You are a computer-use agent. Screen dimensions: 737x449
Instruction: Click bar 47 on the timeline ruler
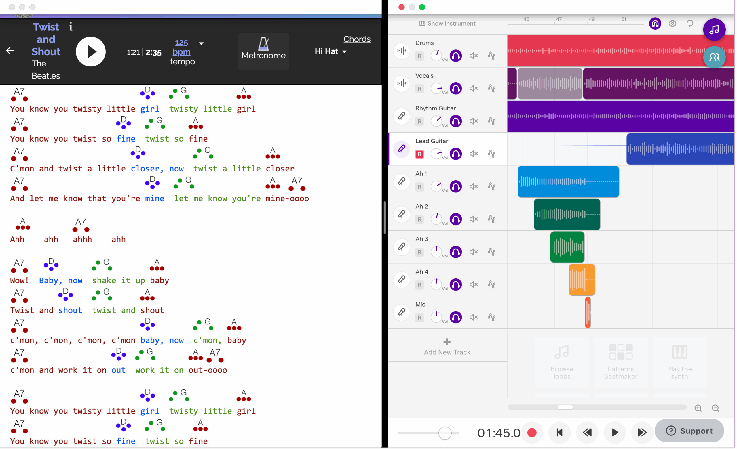point(559,20)
